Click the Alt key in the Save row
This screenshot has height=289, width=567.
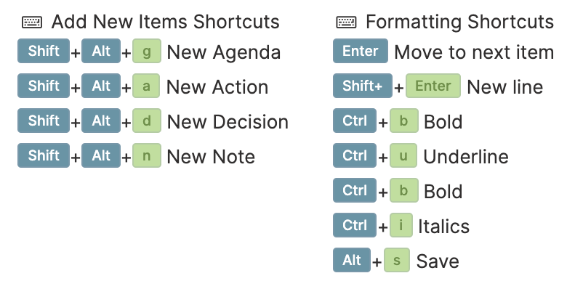point(352,260)
